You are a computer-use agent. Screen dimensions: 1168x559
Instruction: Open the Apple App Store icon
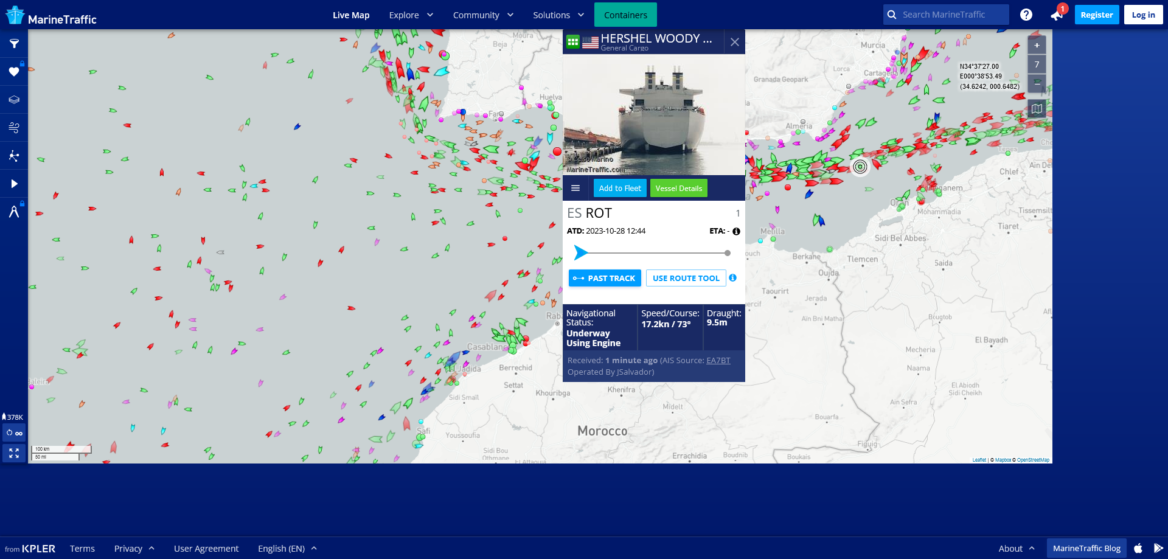[1138, 548]
